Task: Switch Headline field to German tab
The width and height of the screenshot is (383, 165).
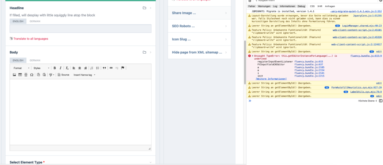Action: point(35,21)
